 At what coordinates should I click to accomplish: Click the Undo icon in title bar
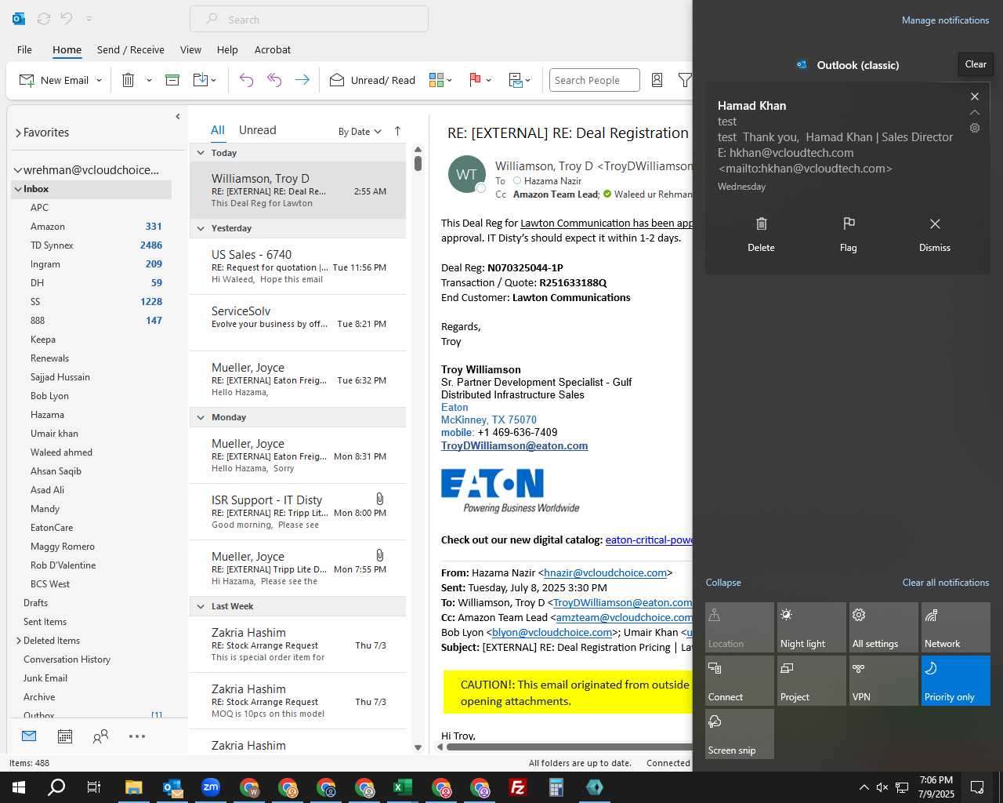67,19
